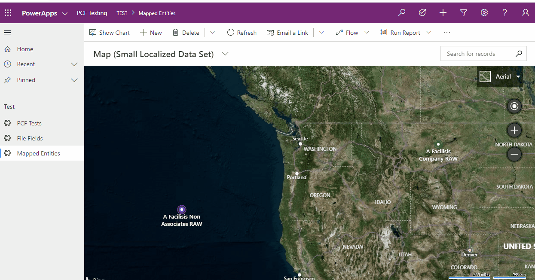Click the map locate me button
The width and height of the screenshot is (535, 280).
click(x=514, y=106)
